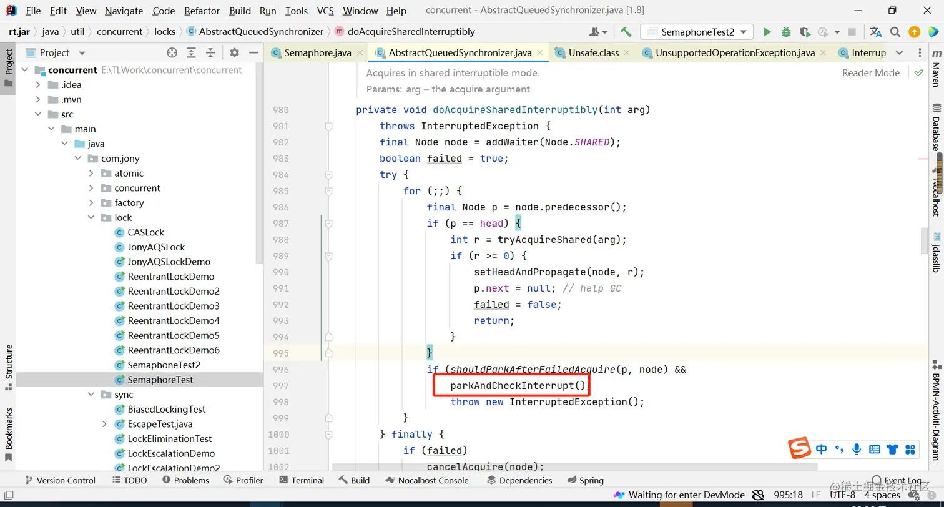Click the Select Opened File target icon
Viewport: 944px width, 507px height.
click(172, 53)
